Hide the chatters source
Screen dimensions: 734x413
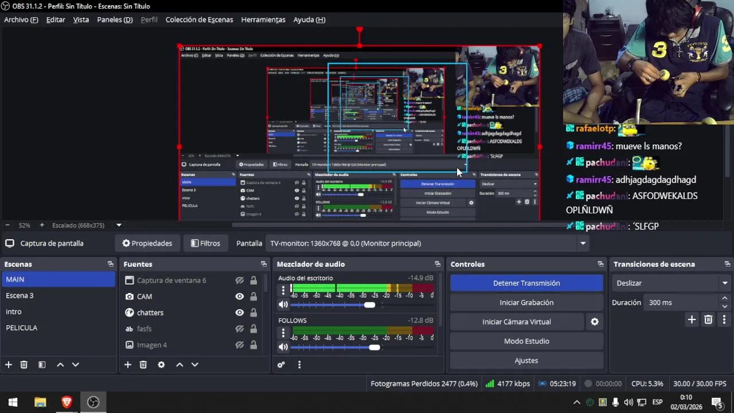[240, 313]
